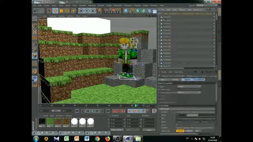
Task: Open material manager Create menu
Action: click(x=45, y=116)
